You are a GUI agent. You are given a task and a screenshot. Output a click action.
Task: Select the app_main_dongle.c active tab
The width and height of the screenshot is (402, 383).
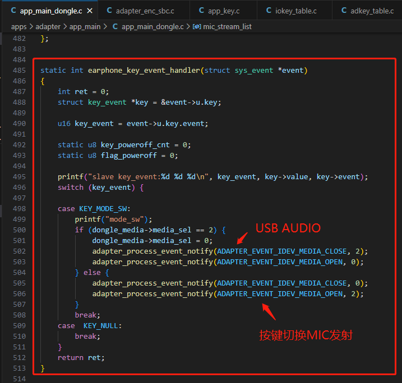pyautogui.click(x=49, y=11)
